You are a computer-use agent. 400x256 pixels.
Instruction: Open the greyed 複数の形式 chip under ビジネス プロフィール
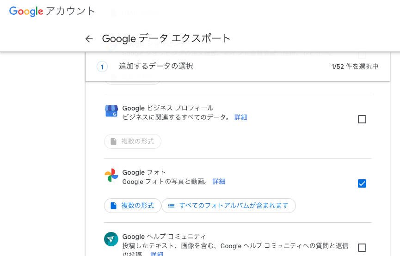click(133, 141)
